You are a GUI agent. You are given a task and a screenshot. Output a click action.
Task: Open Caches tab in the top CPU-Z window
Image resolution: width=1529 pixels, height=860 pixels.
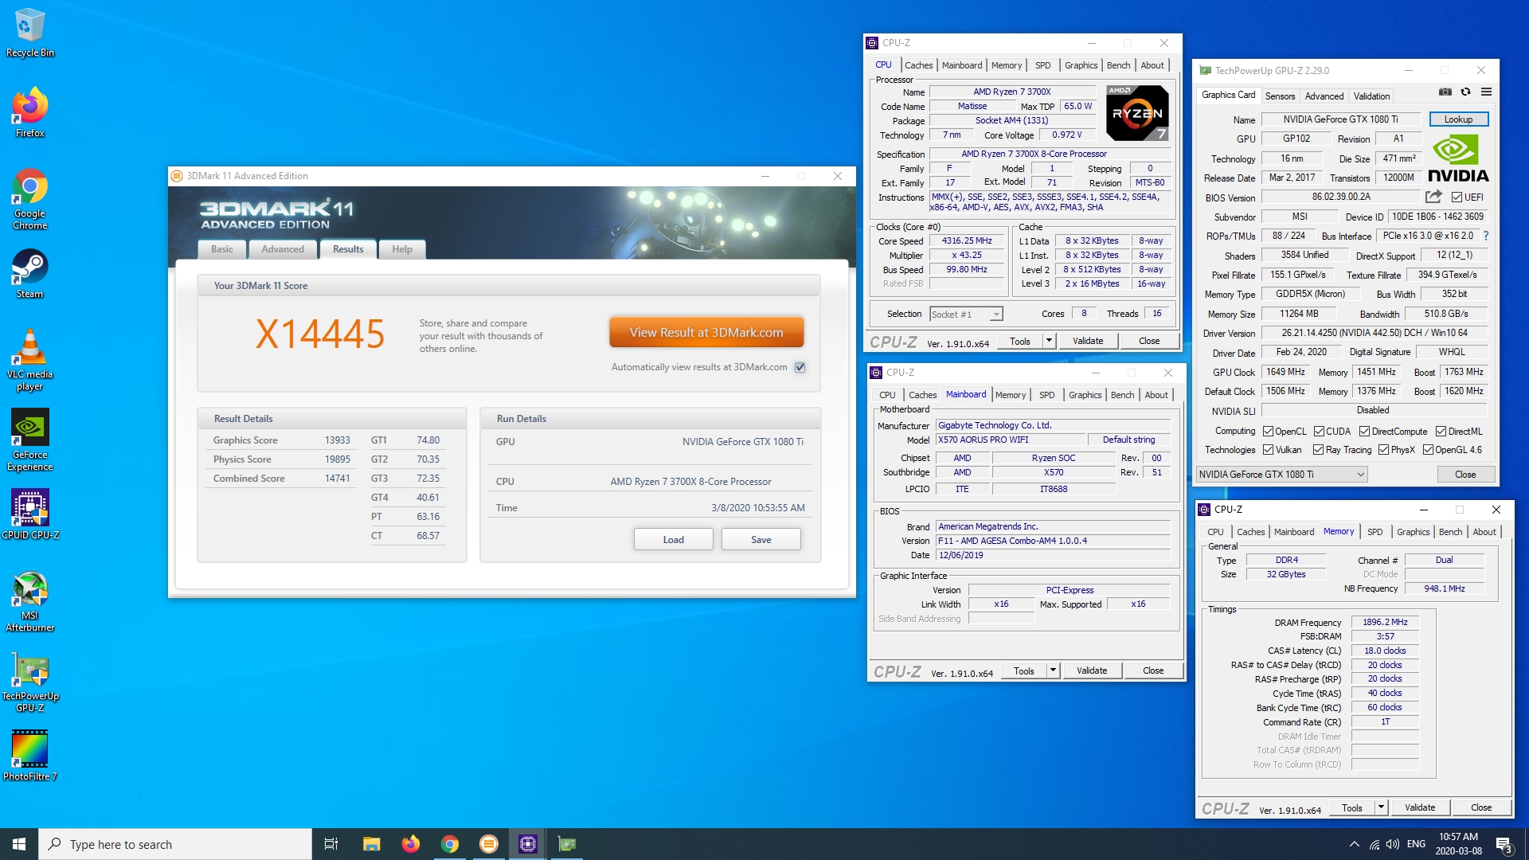tap(918, 65)
